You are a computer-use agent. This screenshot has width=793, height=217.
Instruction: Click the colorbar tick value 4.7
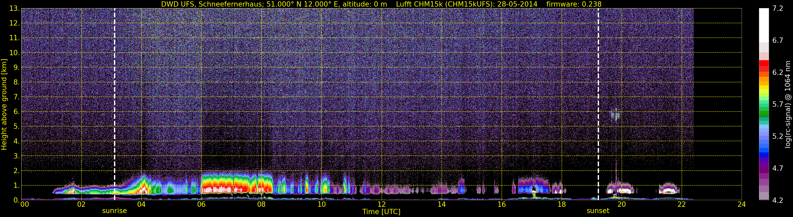tap(778, 168)
